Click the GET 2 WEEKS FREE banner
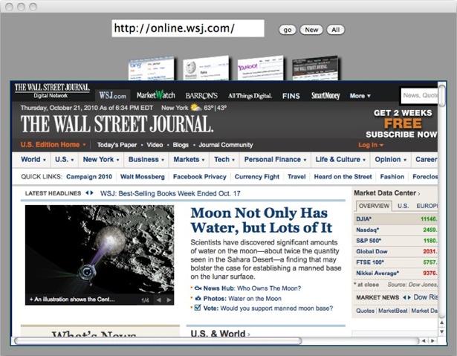Image resolution: width=457 pixels, height=356 pixels. pos(401,123)
